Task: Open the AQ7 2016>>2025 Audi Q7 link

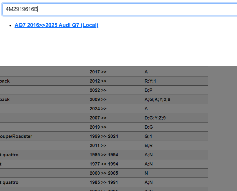Action: pos(56,25)
